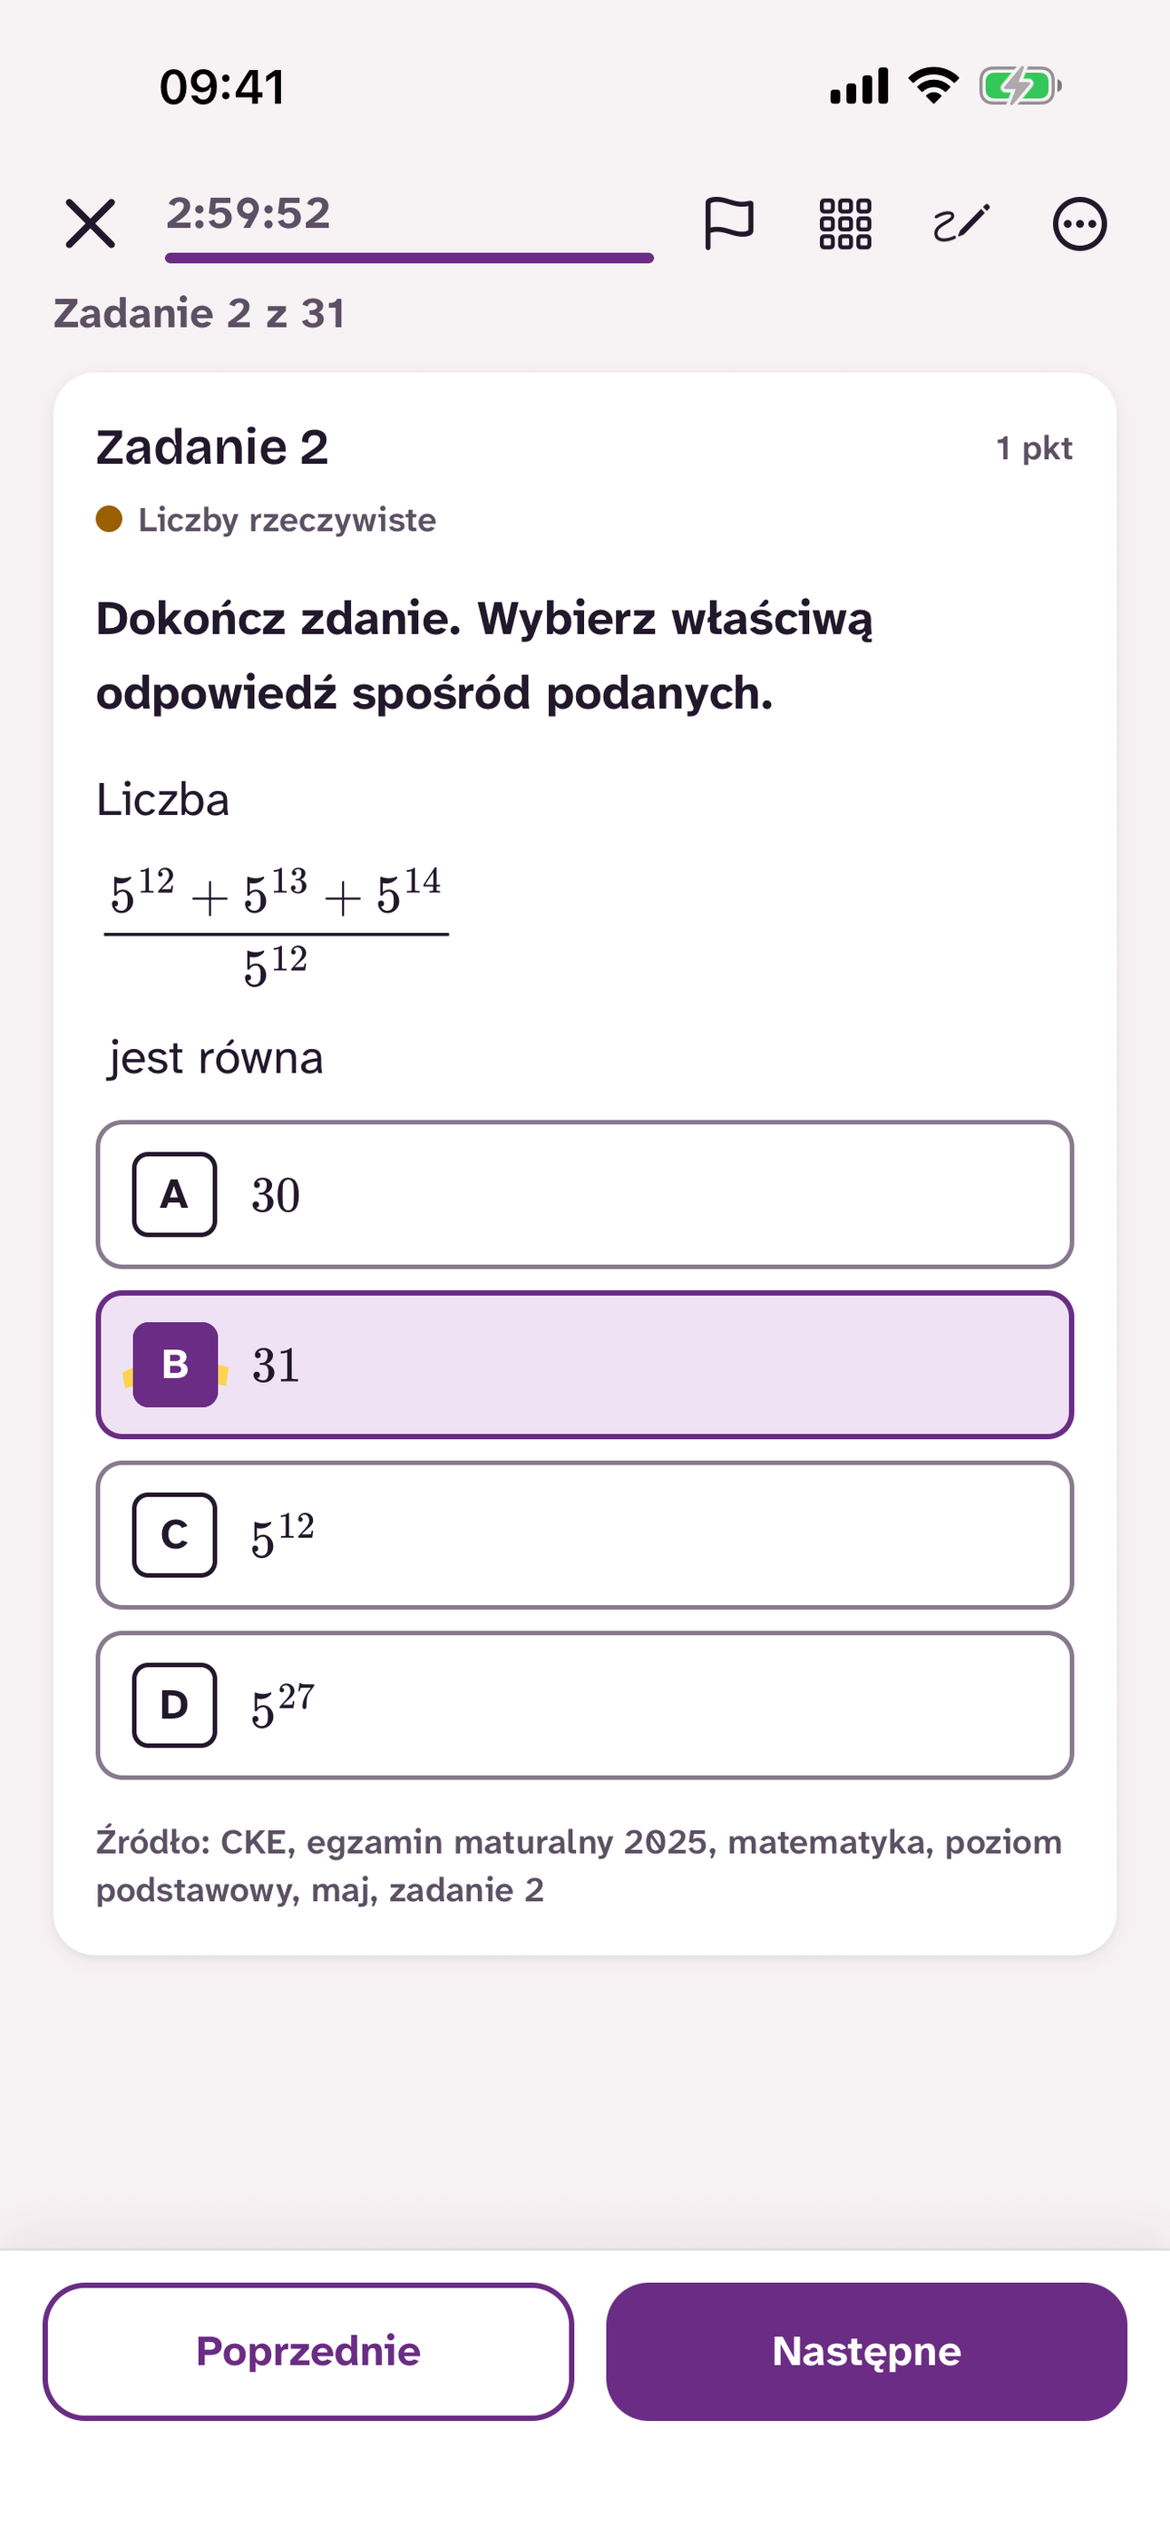Tap the 2:59:52 countdown timer
Screen dimensions: 1170x2537
(249, 212)
